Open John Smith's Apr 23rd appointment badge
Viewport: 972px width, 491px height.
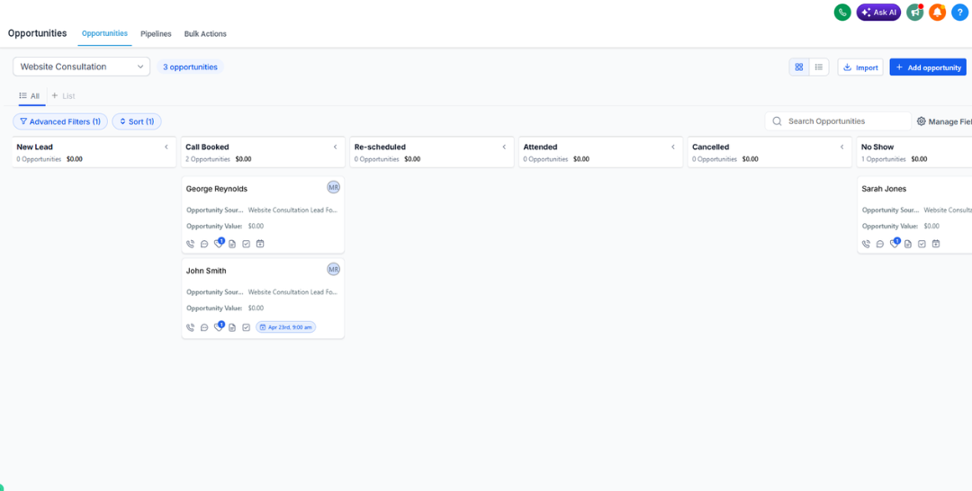coord(286,327)
